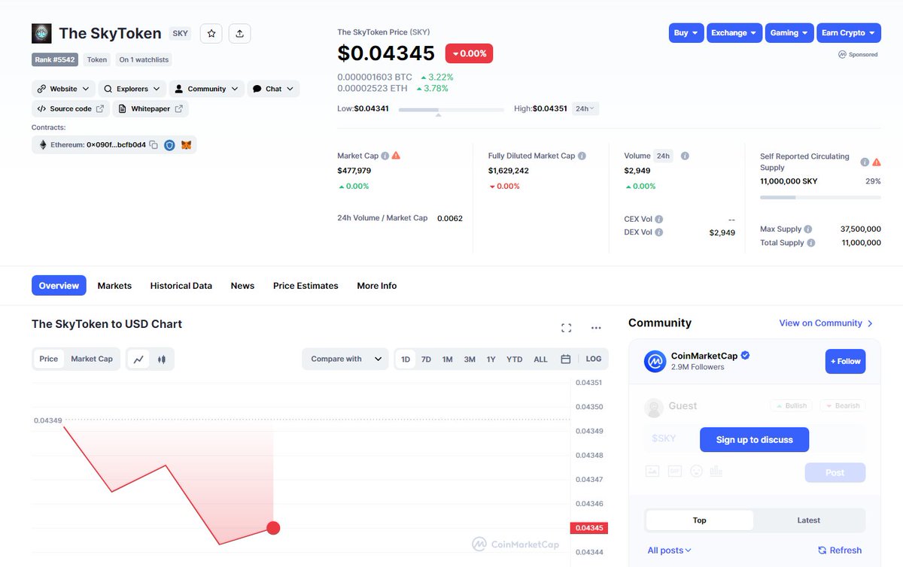Open the Earn Crypto dropdown
Viewport: 903px width, 567px height.
849,32
